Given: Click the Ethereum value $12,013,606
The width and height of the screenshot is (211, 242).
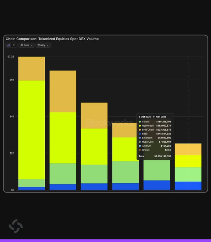Looking at the screenshot, I should click(164, 138).
